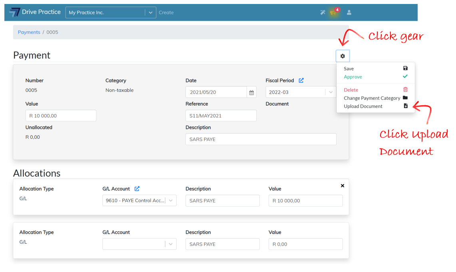456x272 pixels.
Task: Click the Drive Practice brand name
Action: (41, 12)
